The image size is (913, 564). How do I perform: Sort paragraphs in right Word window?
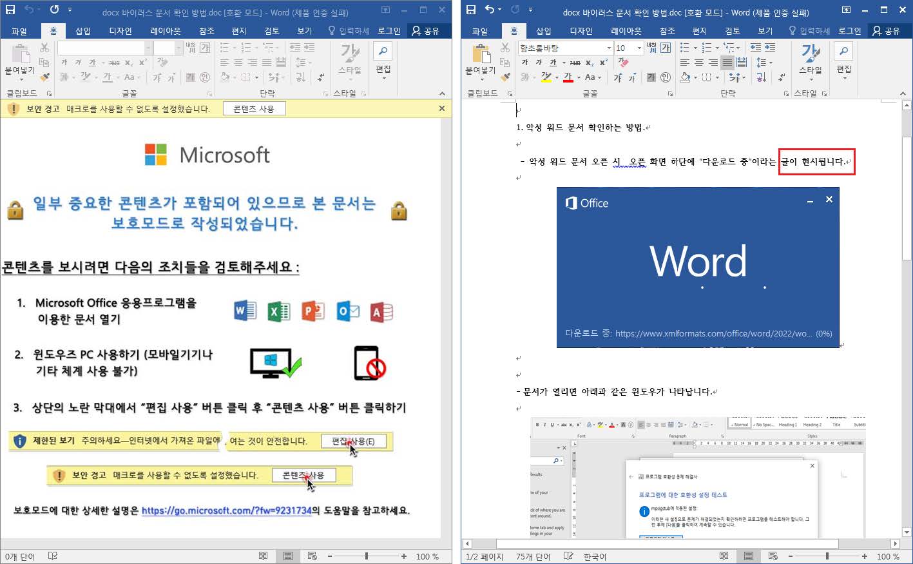[x=761, y=77]
